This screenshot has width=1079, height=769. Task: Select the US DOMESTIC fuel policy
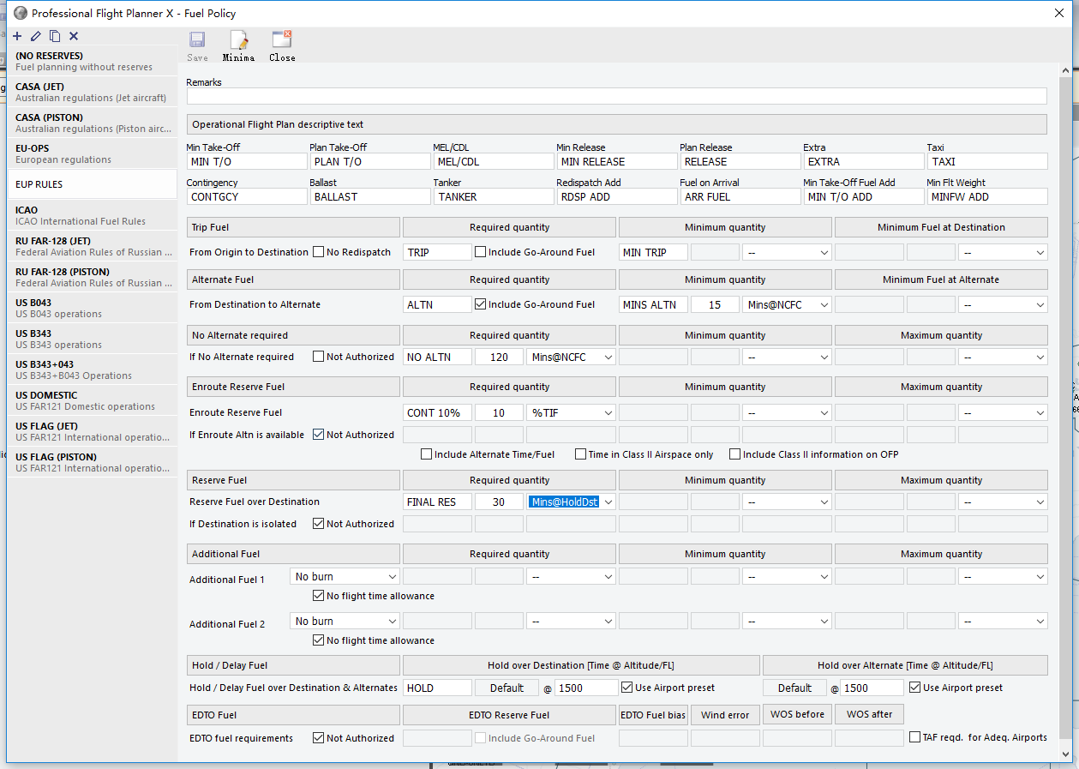click(x=93, y=400)
